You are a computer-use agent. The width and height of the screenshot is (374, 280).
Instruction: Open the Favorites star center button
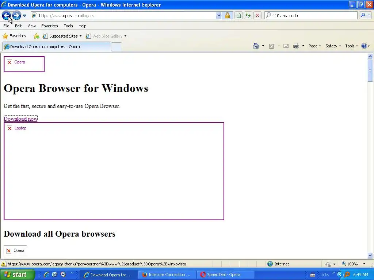coord(14,36)
